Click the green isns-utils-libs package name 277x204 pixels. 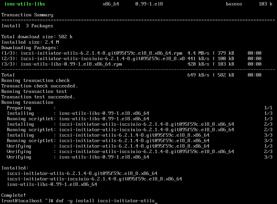[25, 4]
